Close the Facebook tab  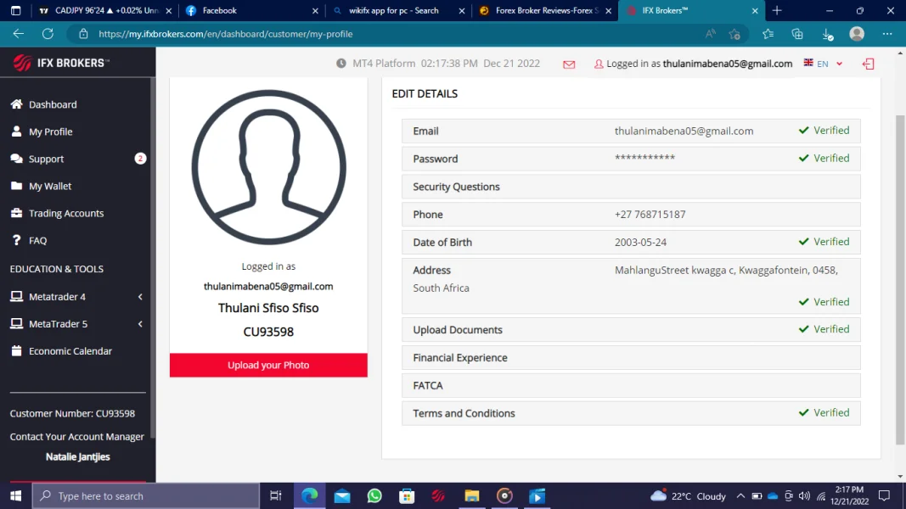315,10
